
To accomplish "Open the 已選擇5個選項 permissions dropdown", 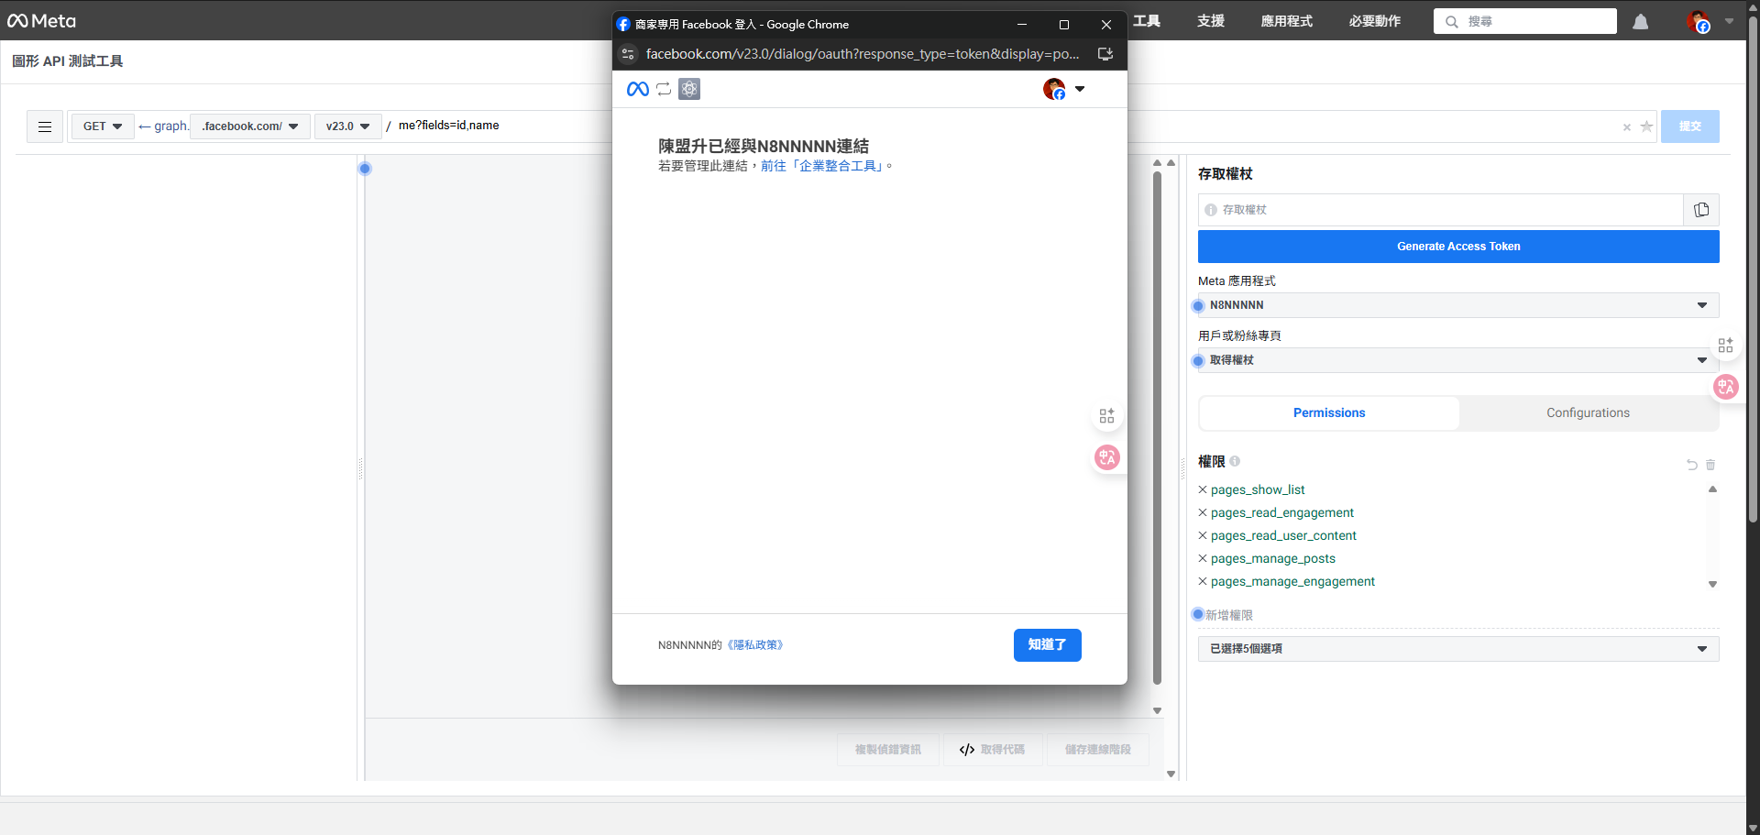I will pos(1457,648).
